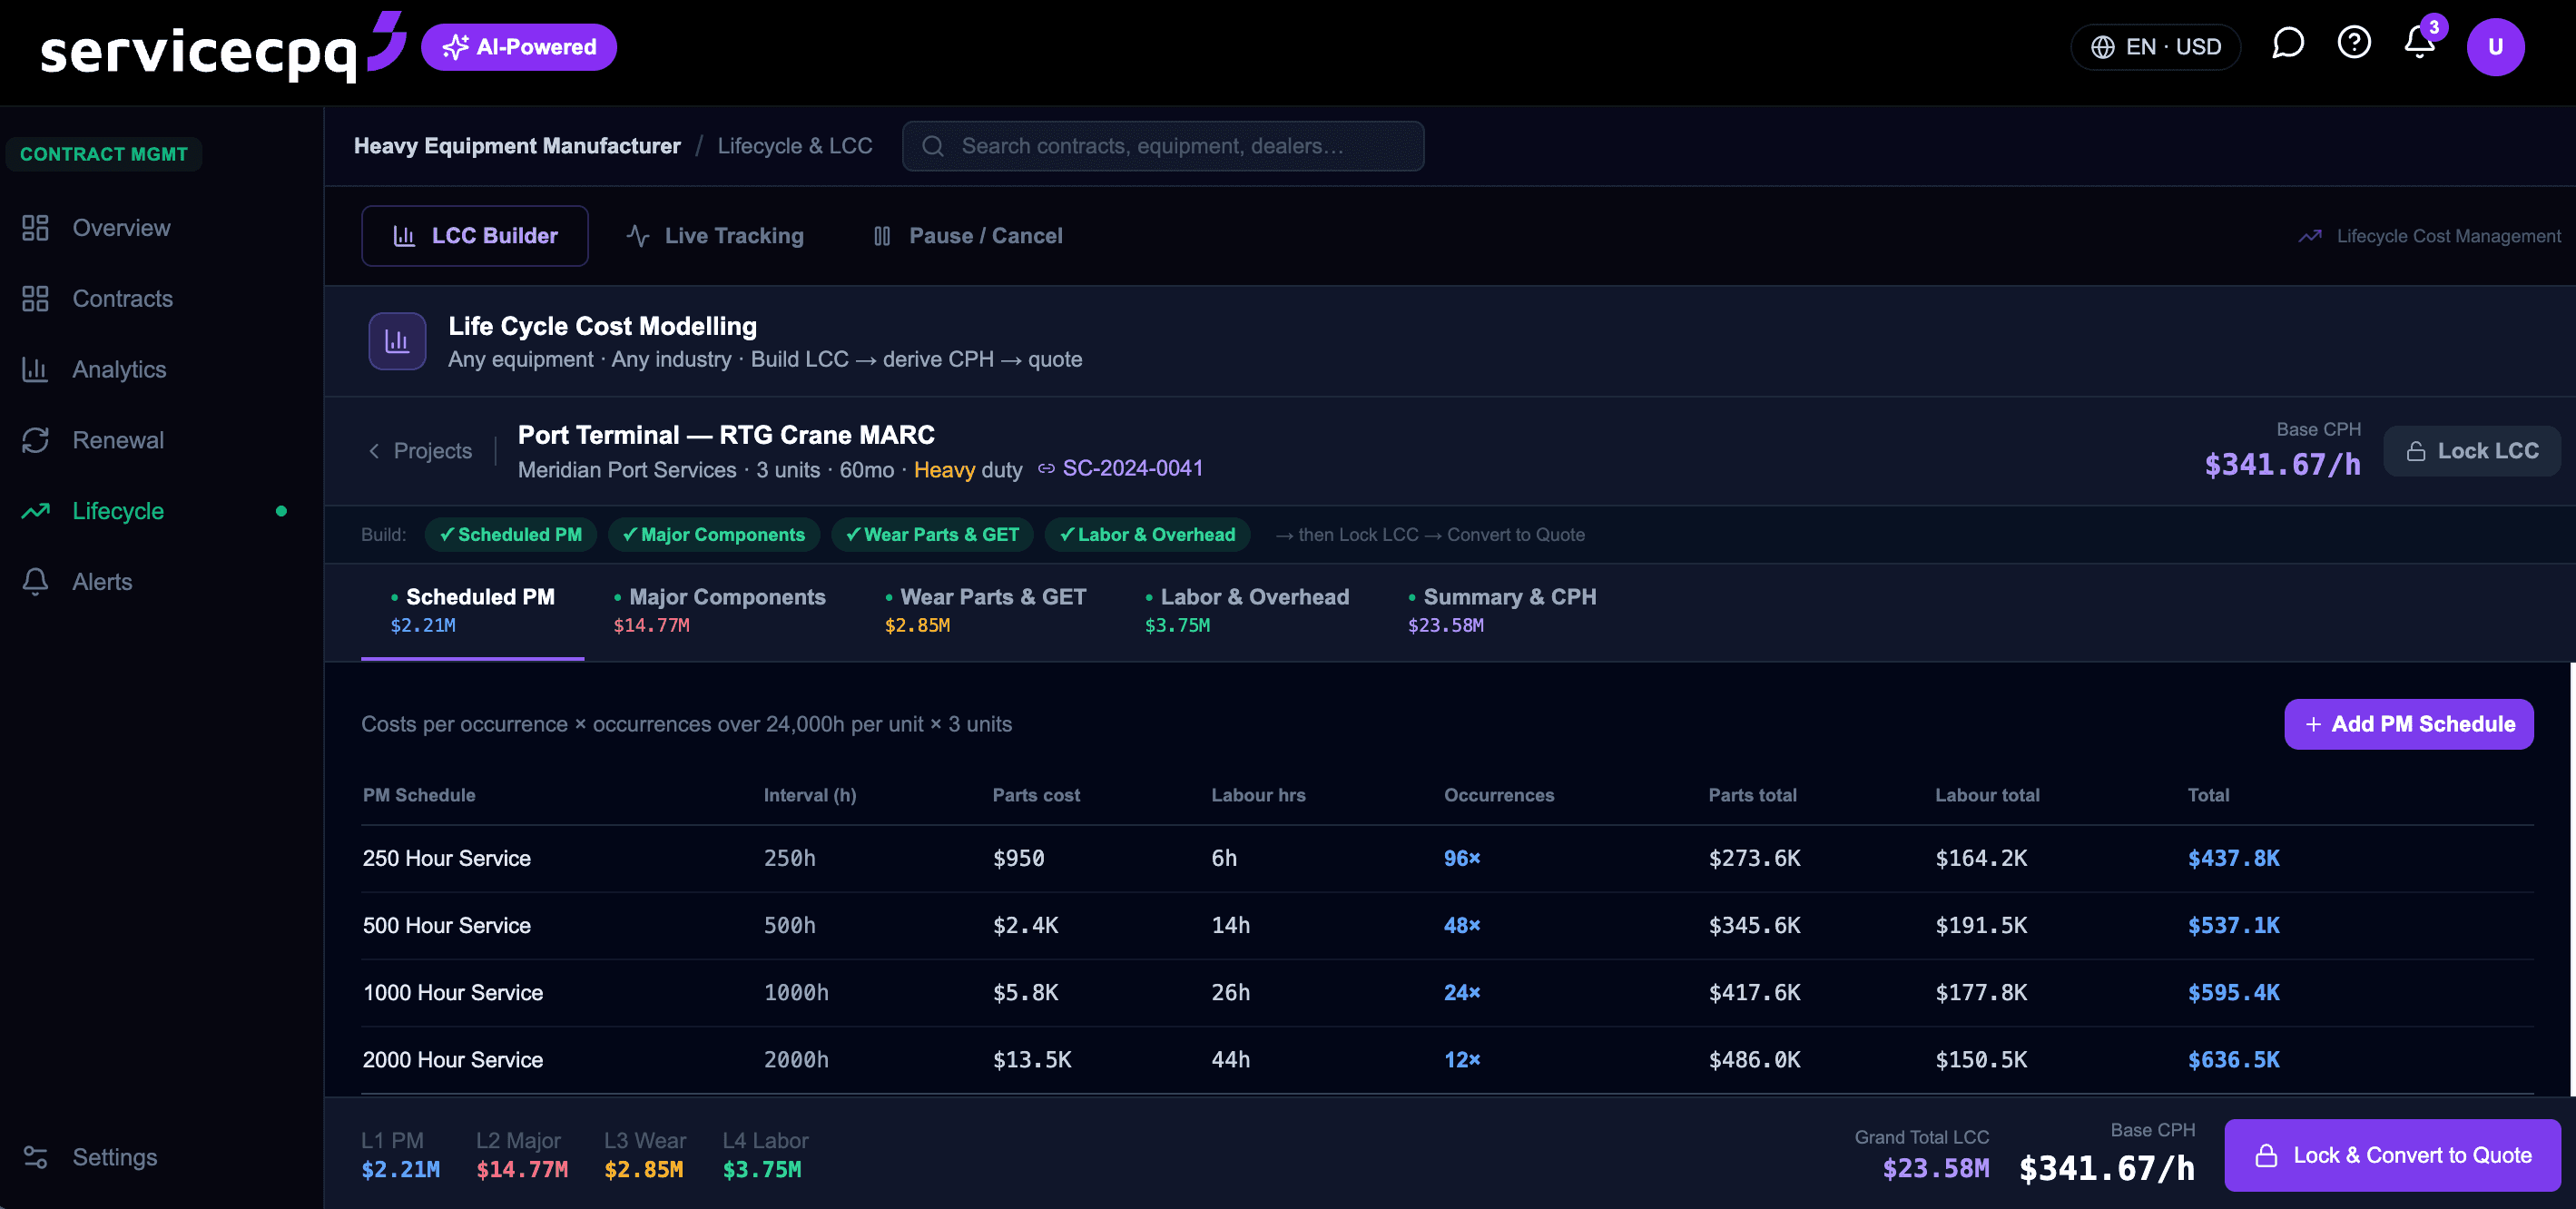This screenshot has width=2576, height=1209.
Task: Switch to the Live Tracking tab
Action: (715, 236)
